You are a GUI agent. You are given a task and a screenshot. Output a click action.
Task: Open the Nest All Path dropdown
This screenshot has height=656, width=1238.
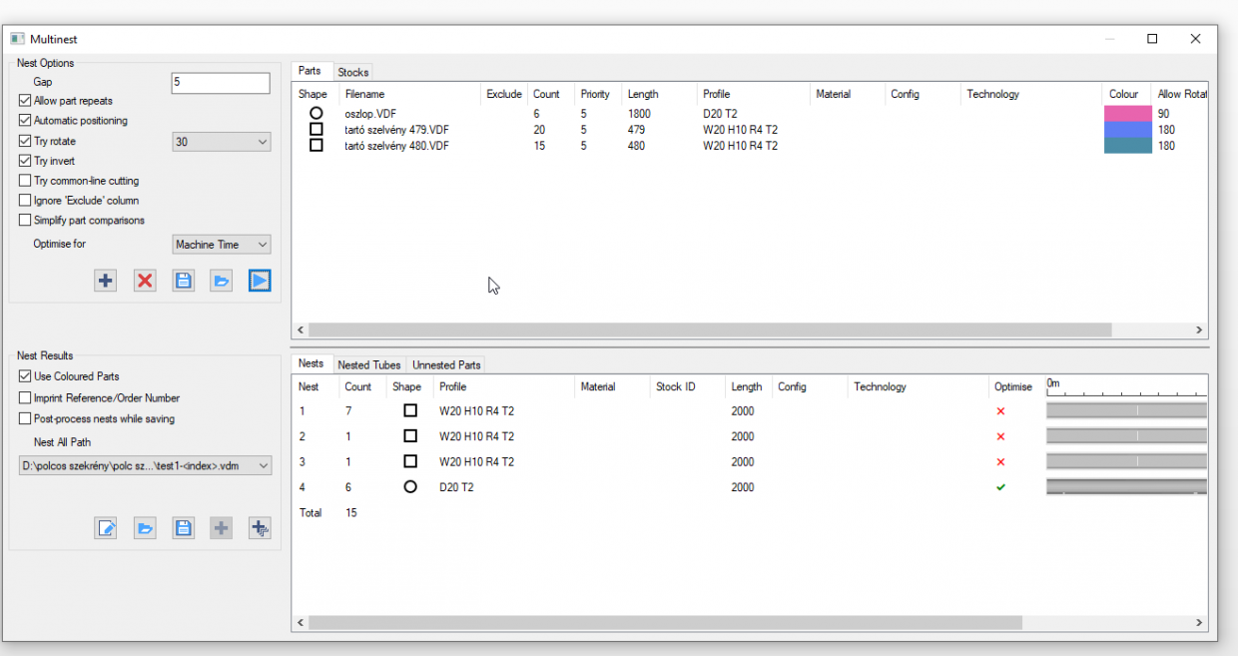[x=145, y=465]
